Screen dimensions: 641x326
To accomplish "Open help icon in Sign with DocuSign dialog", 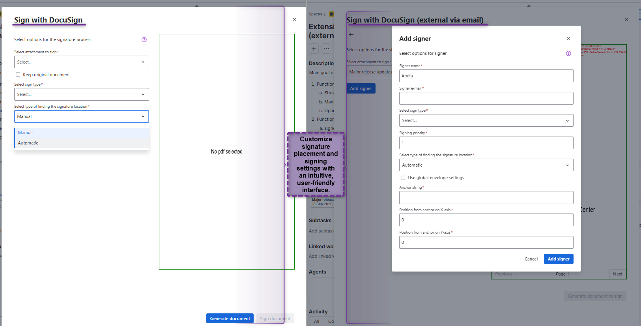I will (144, 39).
